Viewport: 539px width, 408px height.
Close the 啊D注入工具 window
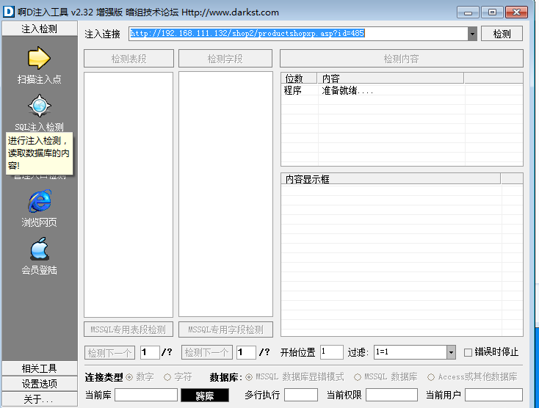tap(516, 12)
